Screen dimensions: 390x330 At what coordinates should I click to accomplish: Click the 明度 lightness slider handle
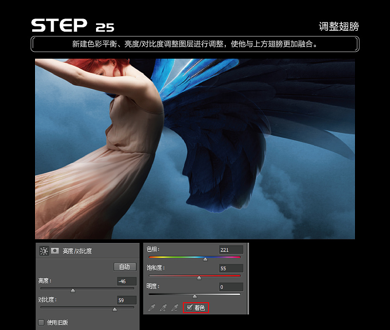coord(195,296)
